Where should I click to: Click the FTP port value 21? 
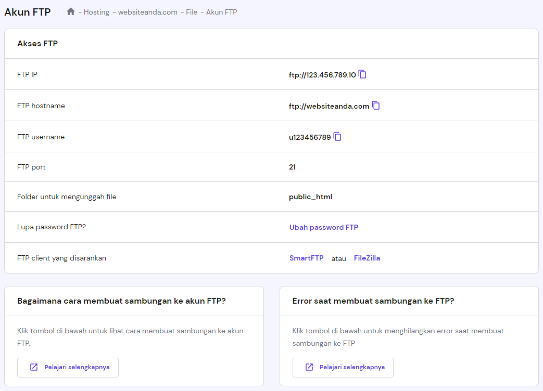[293, 167]
